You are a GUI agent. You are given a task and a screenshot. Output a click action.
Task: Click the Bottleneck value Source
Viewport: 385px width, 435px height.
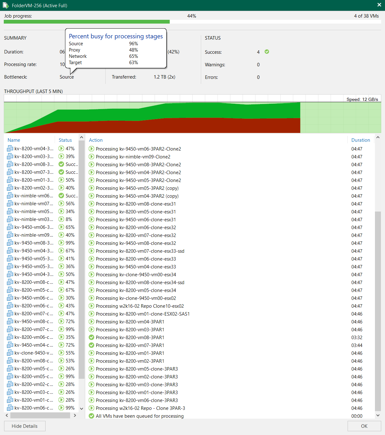(67, 77)
